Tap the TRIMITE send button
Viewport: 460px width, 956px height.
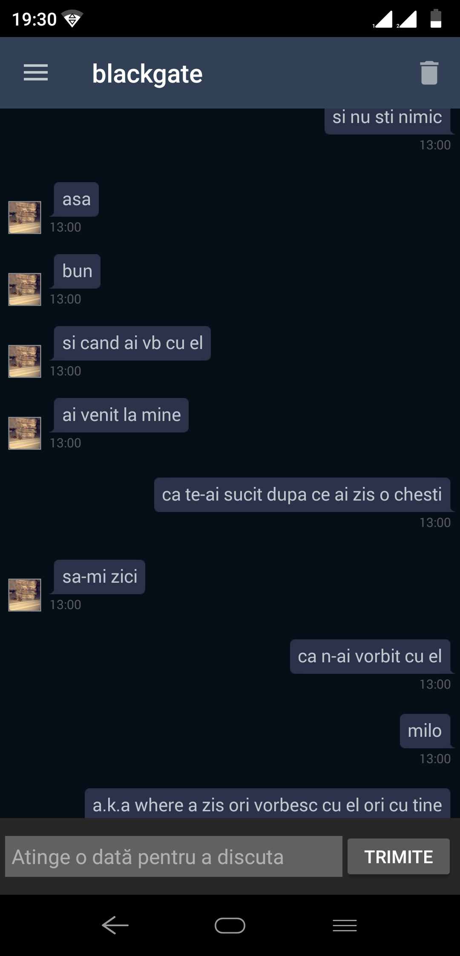coord(399,856)
